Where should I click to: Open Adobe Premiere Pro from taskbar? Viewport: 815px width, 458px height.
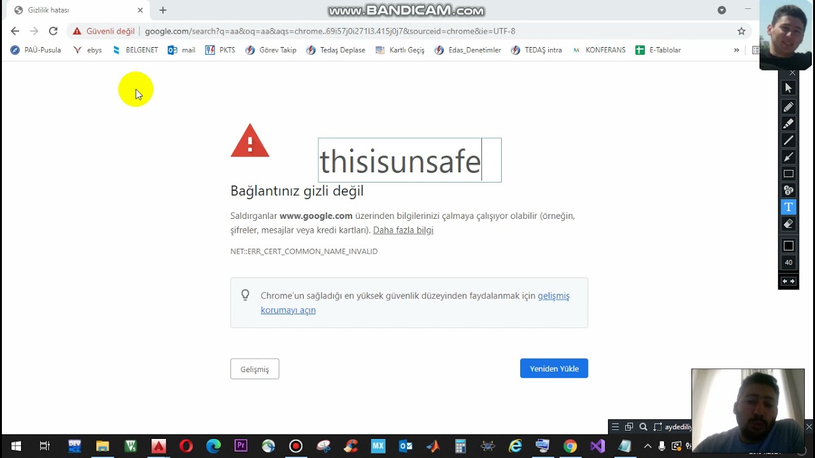point(241,446)
